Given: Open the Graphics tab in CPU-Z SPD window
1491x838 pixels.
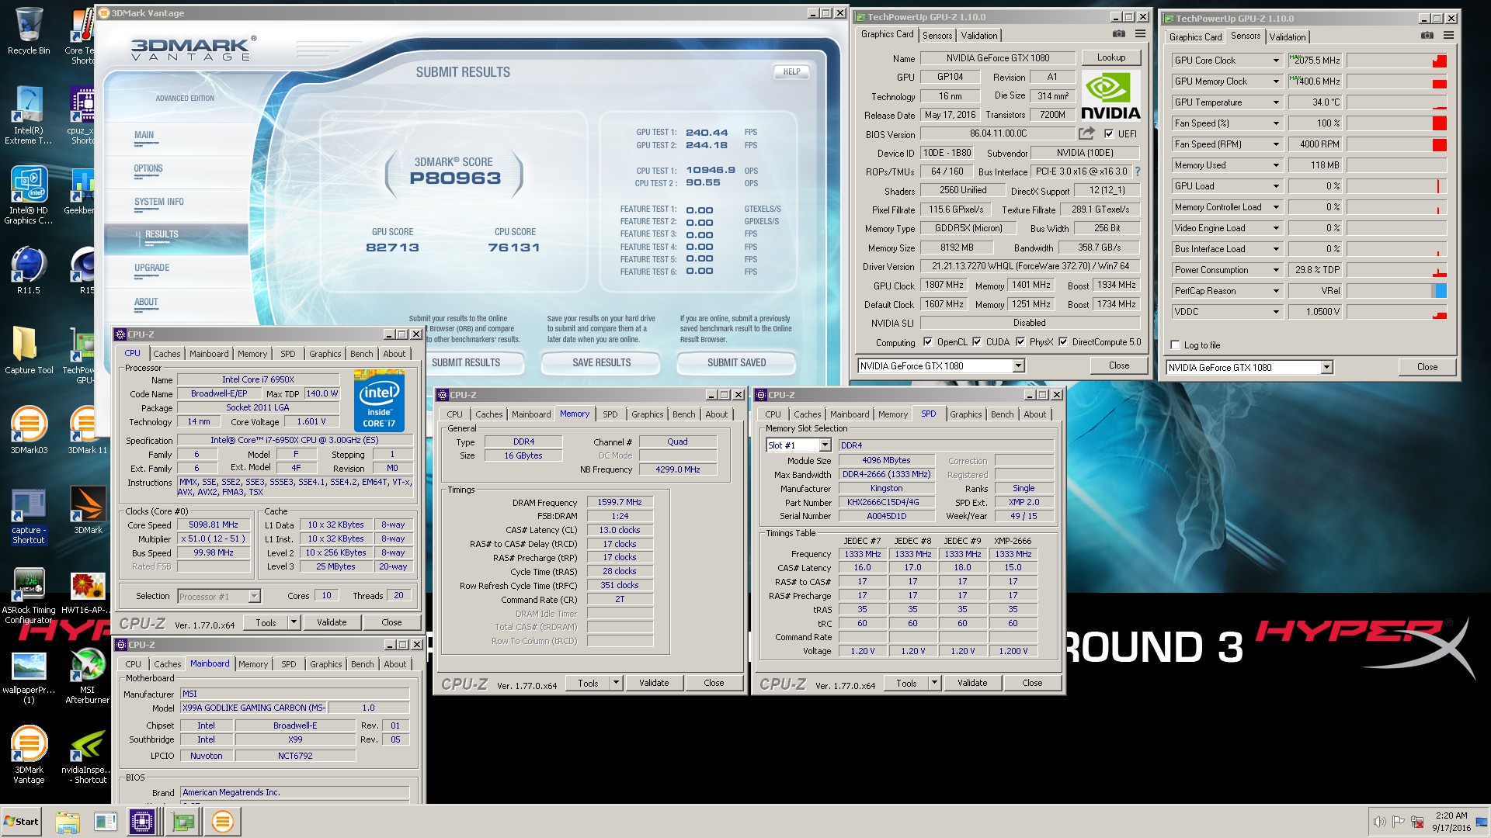Looking at the screenshot, I should [965, 414].
